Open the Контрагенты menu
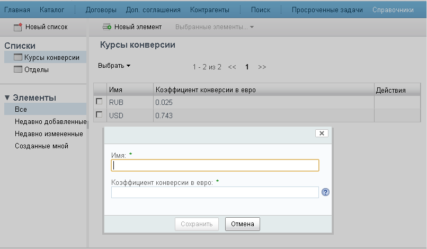 pos(210,10)
